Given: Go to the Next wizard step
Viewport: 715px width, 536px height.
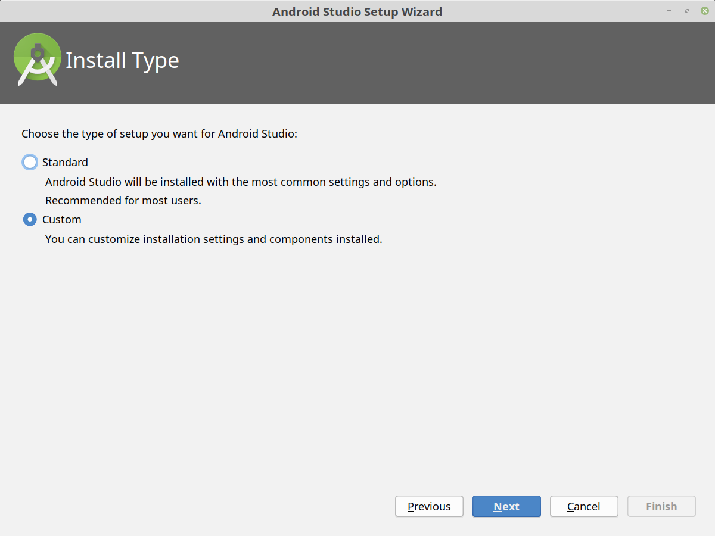Looking at the screenshot, I should (x=506, y=506).
